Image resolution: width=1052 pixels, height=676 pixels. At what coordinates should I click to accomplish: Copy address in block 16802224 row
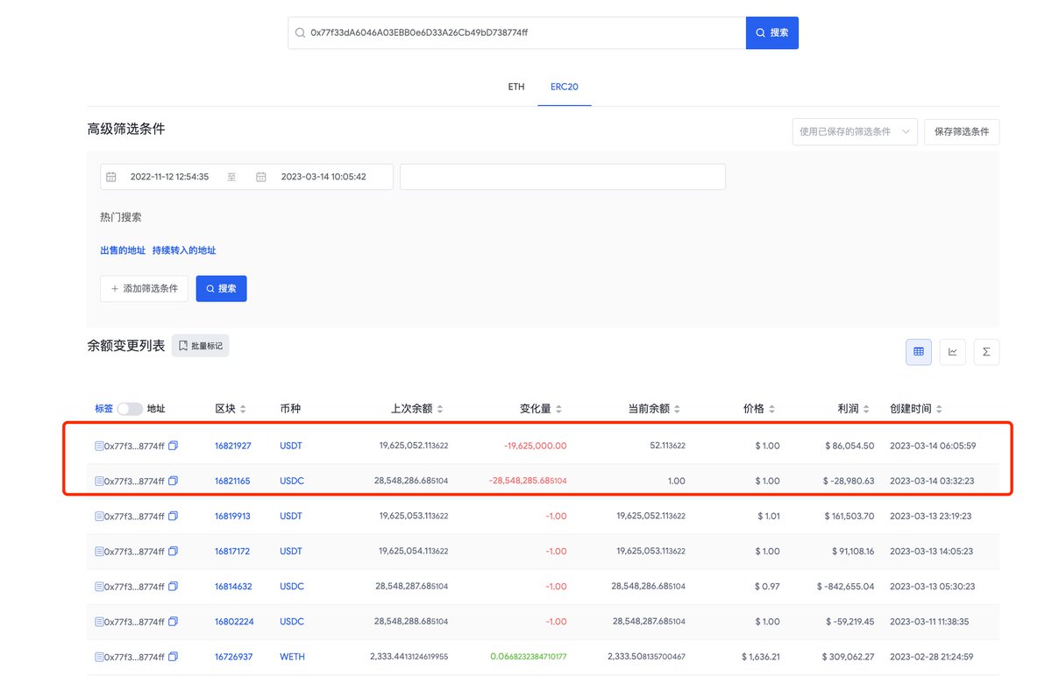[174, 621]
